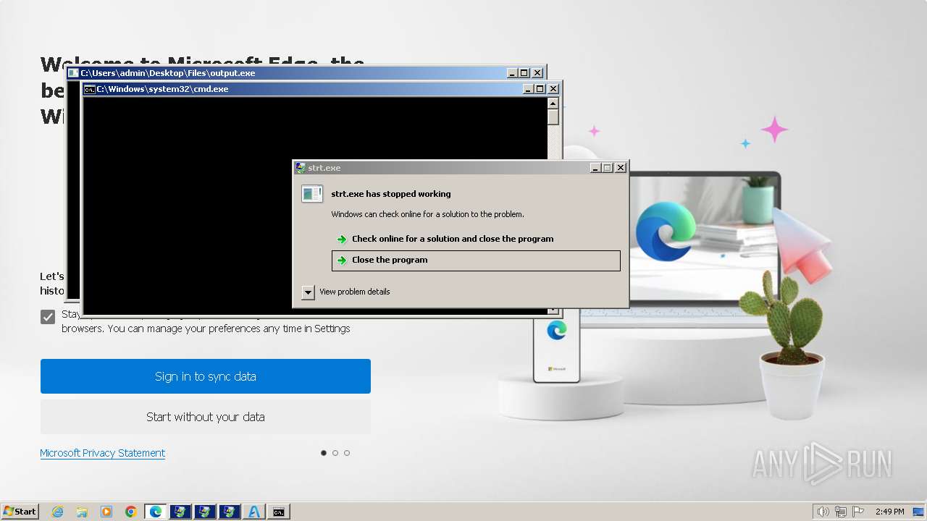Open the Microsoft Privacy Statement link
Image resolution: width=927 pixels, height=521 pixels.
pyautogui.click(x=103, y=453)
